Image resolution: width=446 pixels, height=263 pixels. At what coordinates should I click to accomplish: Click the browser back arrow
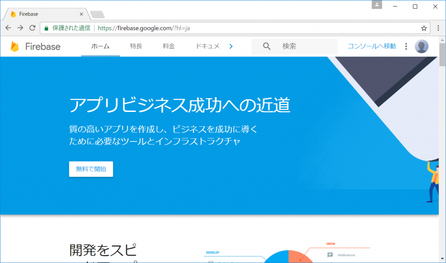tap(8, 27)
